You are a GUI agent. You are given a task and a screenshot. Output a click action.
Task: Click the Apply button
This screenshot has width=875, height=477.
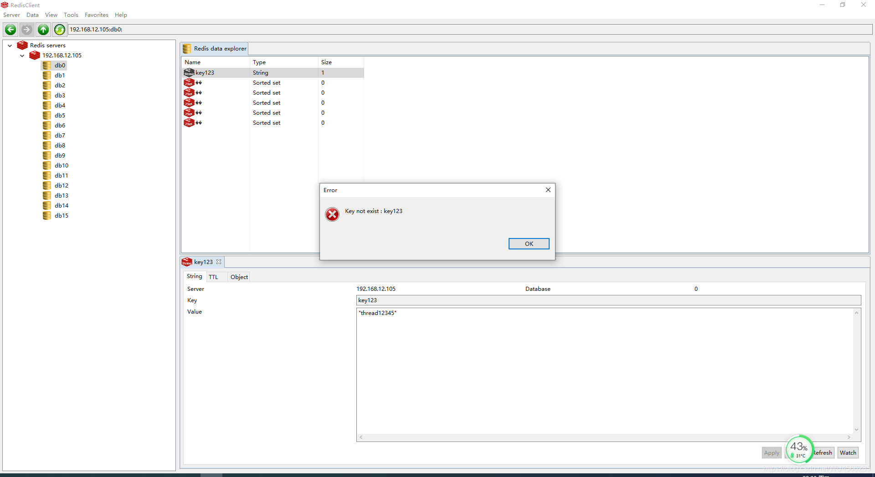pos(772,452)
